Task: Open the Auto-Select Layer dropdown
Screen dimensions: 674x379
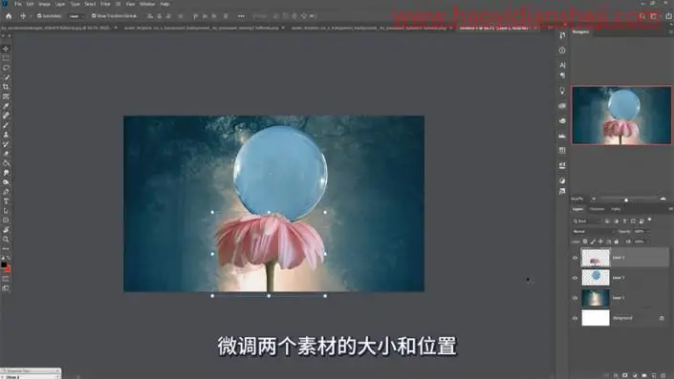Action: [x=76, y=16]
